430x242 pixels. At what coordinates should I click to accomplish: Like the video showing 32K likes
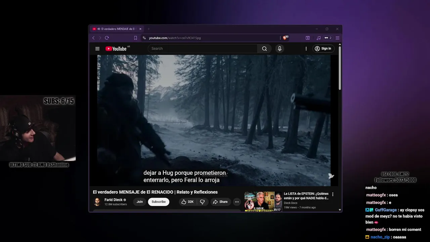[187, 202]
